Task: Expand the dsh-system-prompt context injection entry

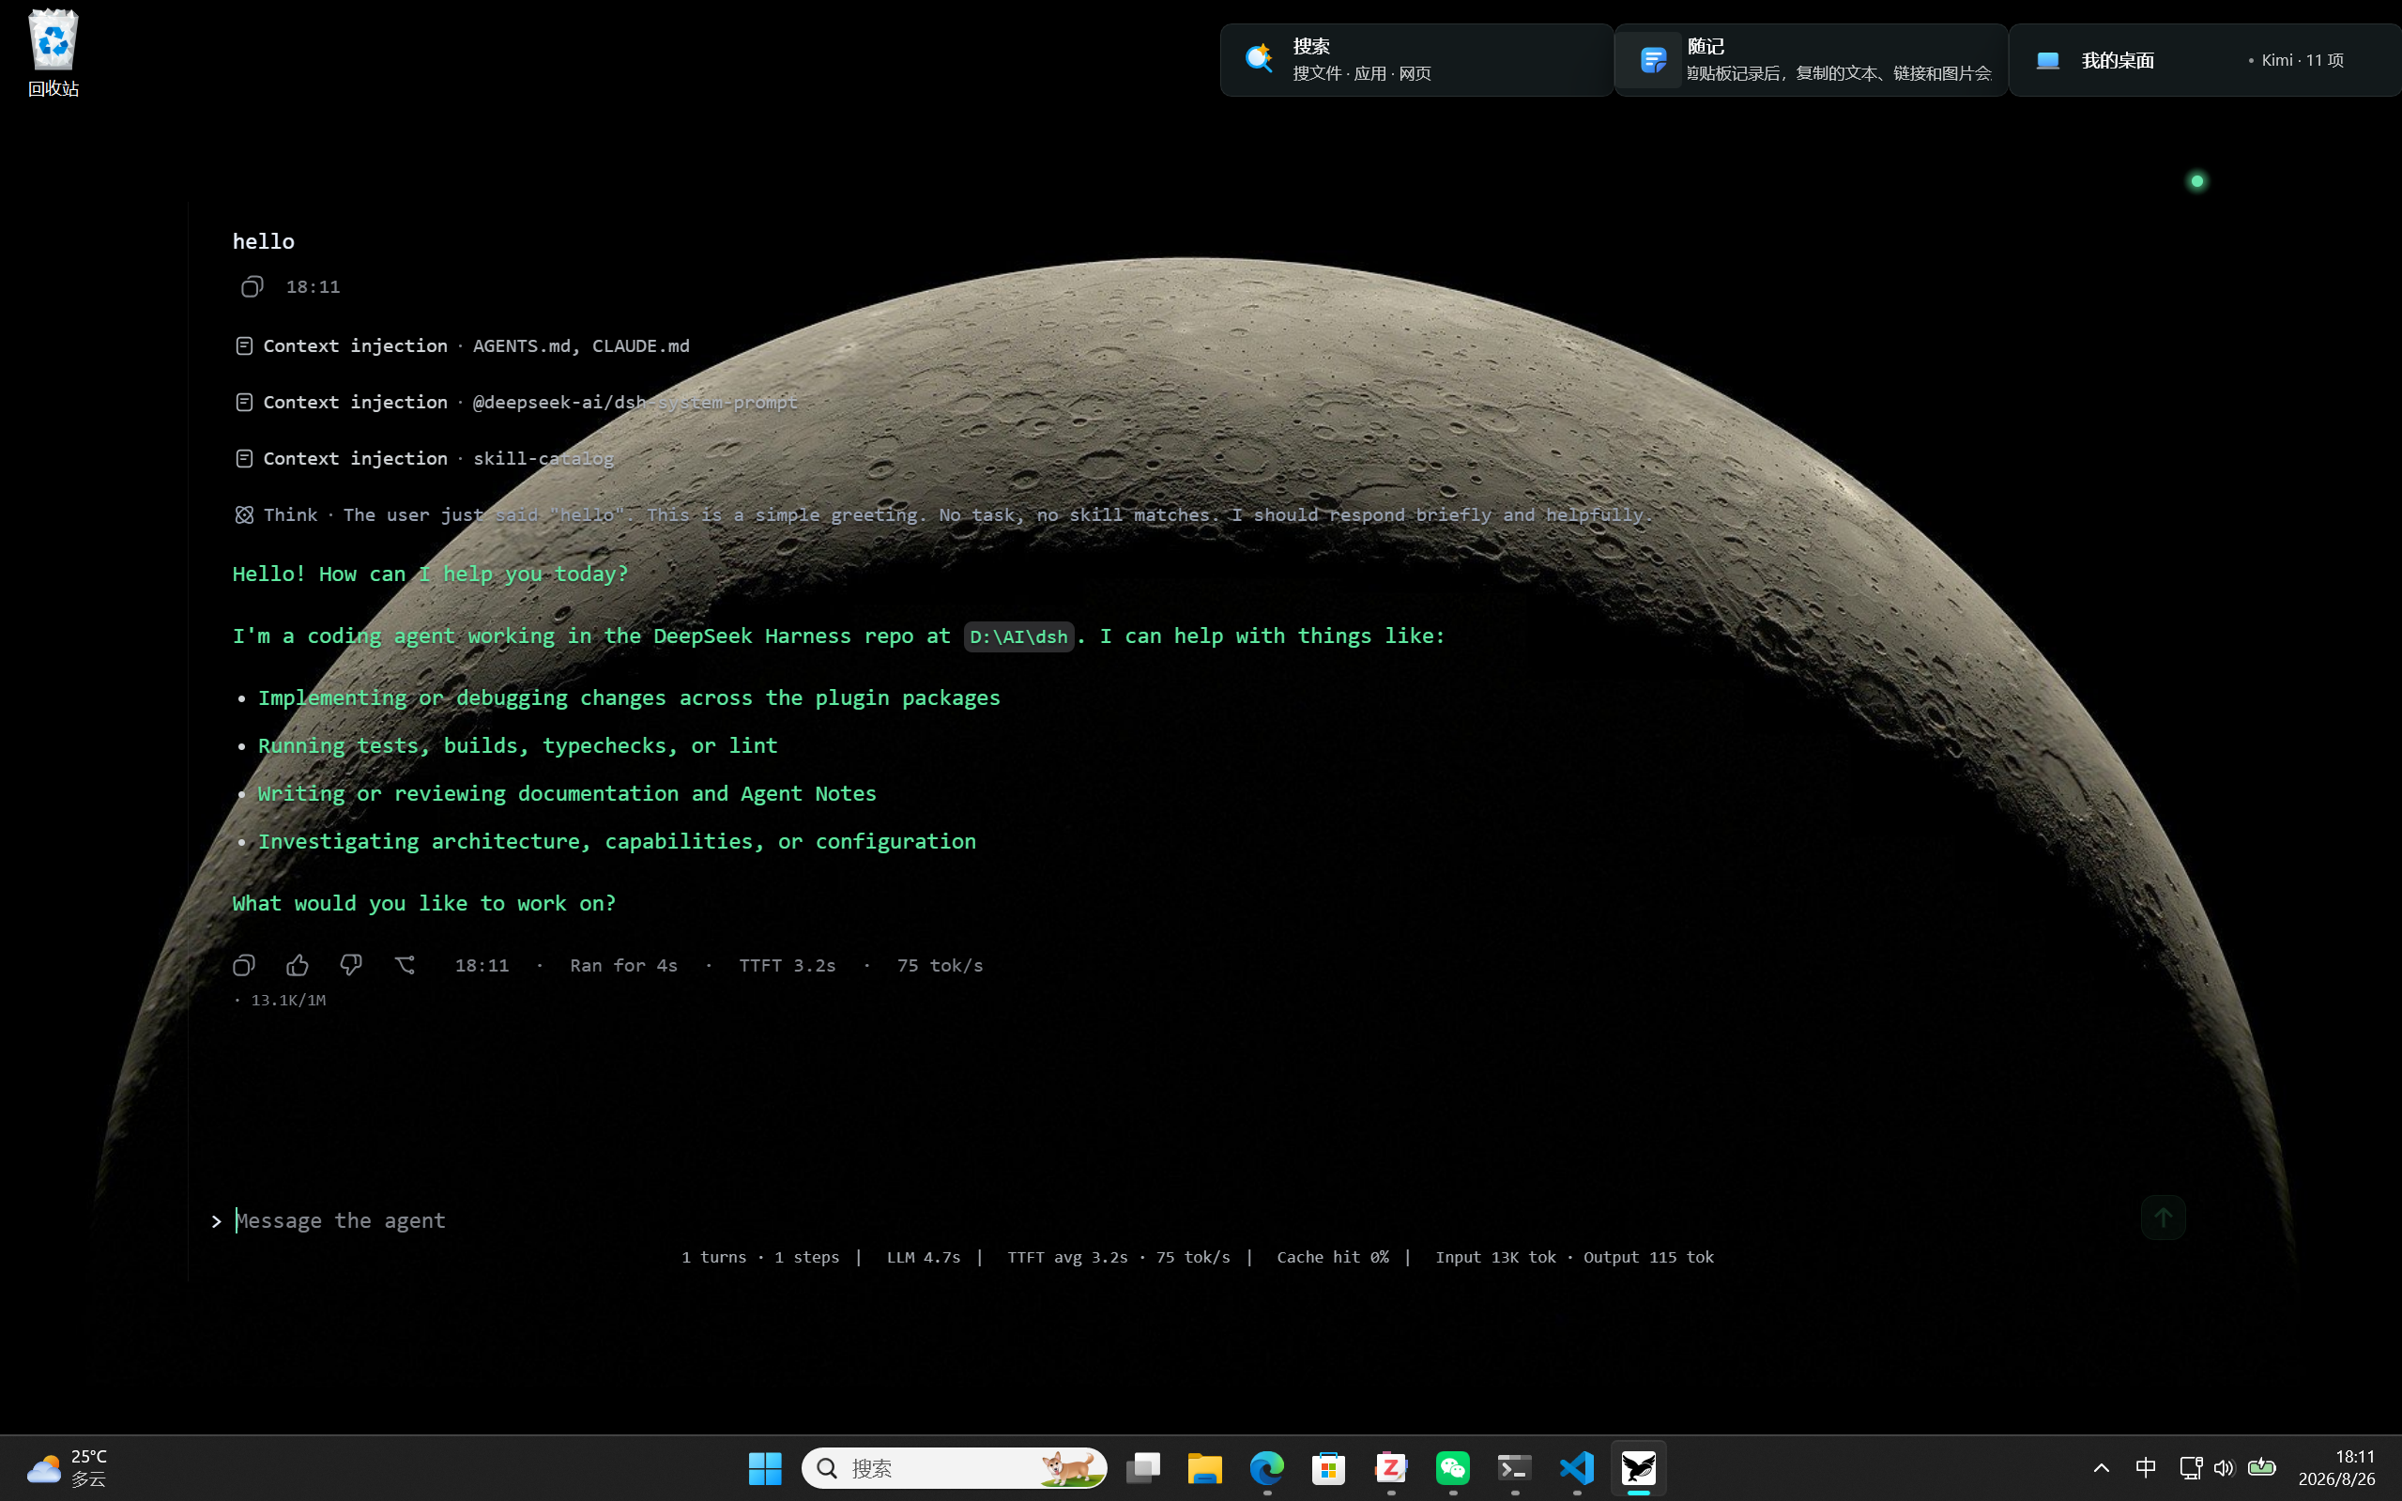Action: [x=516, y=402]
